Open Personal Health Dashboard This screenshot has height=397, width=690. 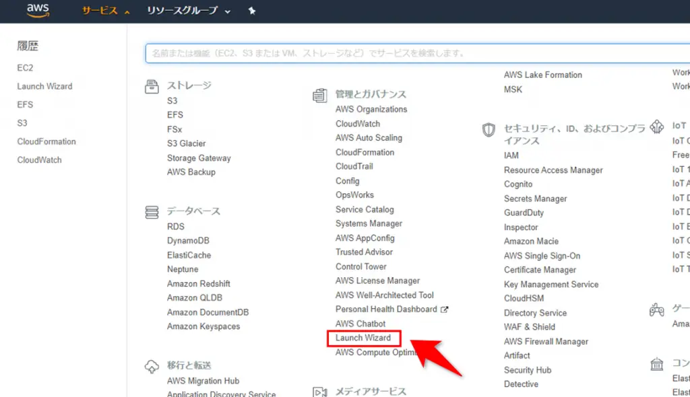(386, 309)
